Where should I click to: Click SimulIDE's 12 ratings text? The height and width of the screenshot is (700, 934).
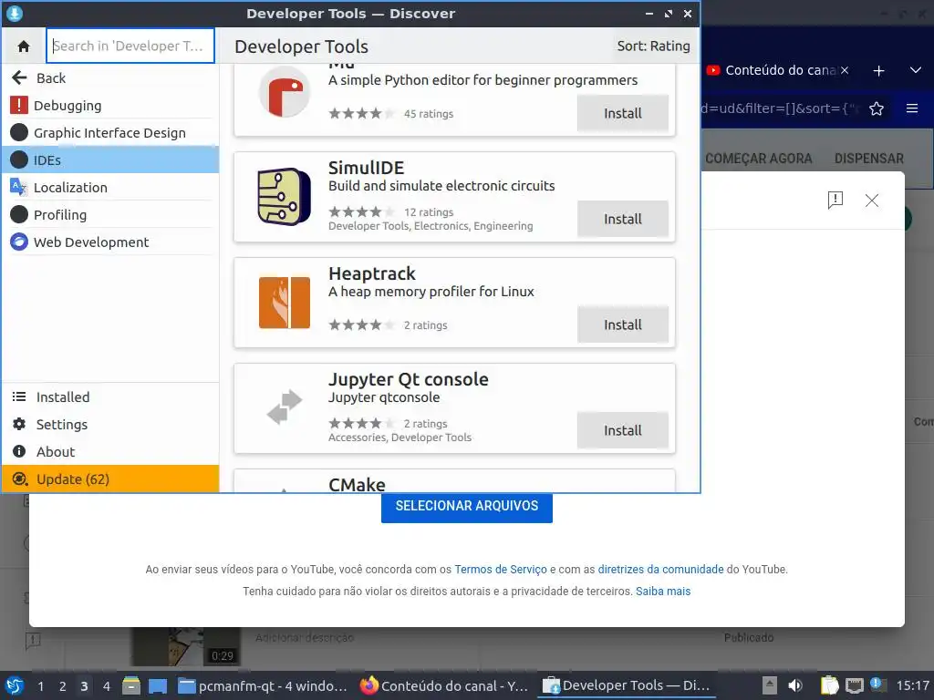pos(429,212)
